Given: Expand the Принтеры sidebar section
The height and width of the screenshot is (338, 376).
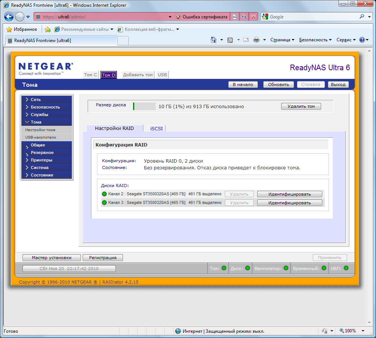Looking at the screenshot, I should click(x=47, y=160).
